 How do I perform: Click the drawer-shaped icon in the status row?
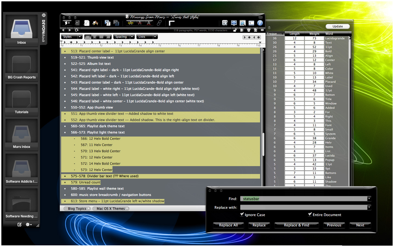[249, 30]
